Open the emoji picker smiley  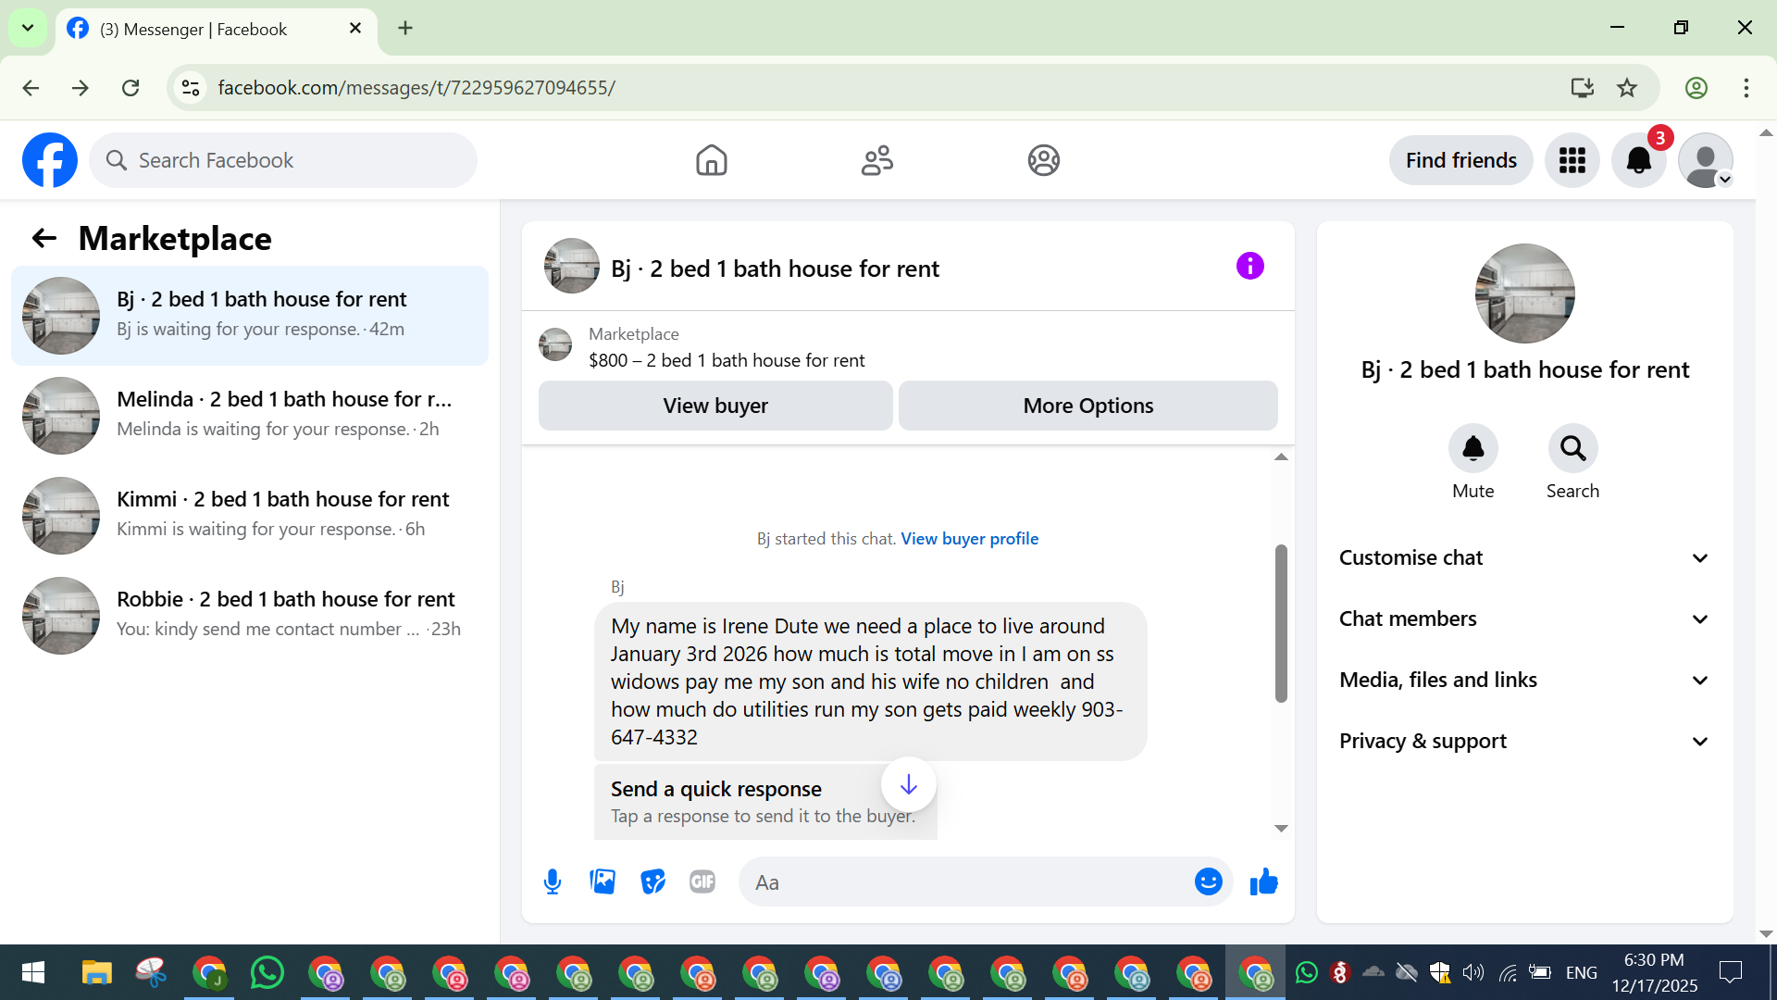click(1208, 882)
